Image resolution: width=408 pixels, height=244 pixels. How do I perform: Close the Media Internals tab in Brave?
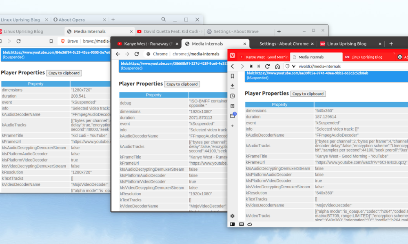(131, 31)
